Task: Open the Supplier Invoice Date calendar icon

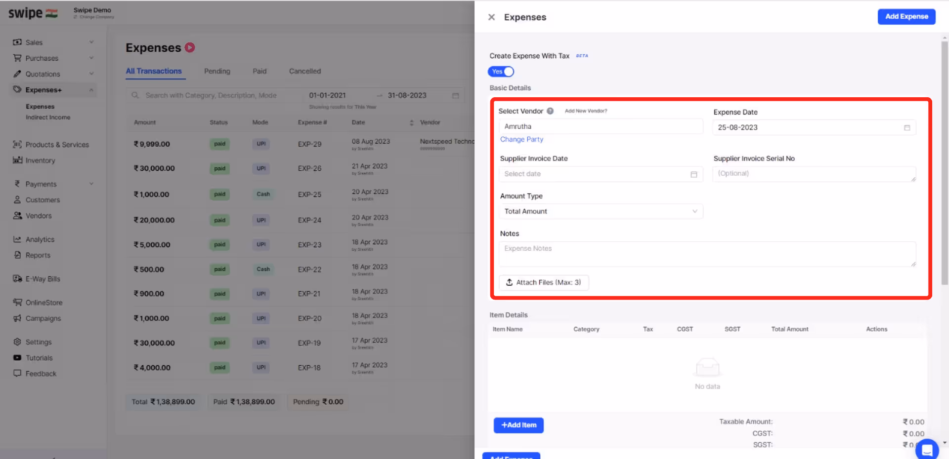Action: pyautogui.click(x=694, y=174)
